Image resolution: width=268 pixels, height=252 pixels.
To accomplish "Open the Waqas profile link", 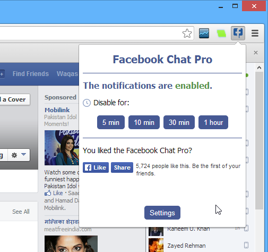I will coord(67,74).
